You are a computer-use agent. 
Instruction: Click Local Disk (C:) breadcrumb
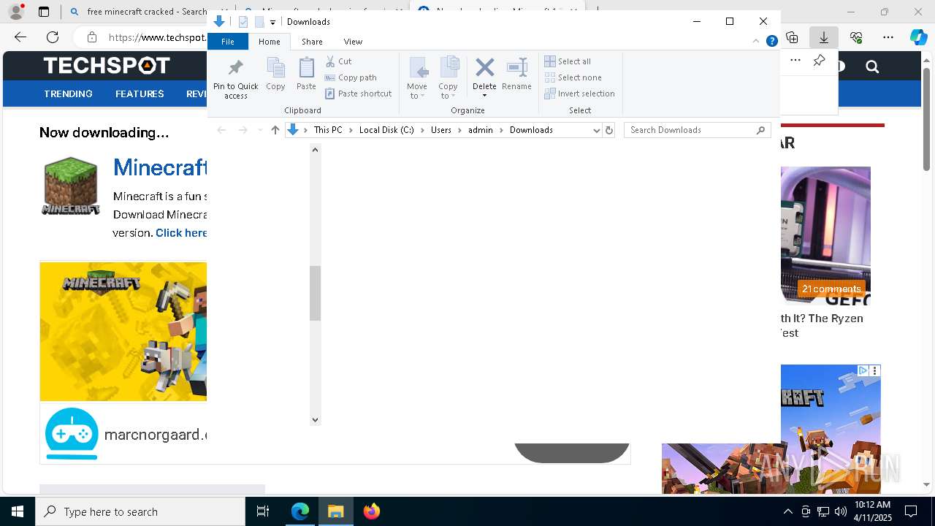(386, 130)
